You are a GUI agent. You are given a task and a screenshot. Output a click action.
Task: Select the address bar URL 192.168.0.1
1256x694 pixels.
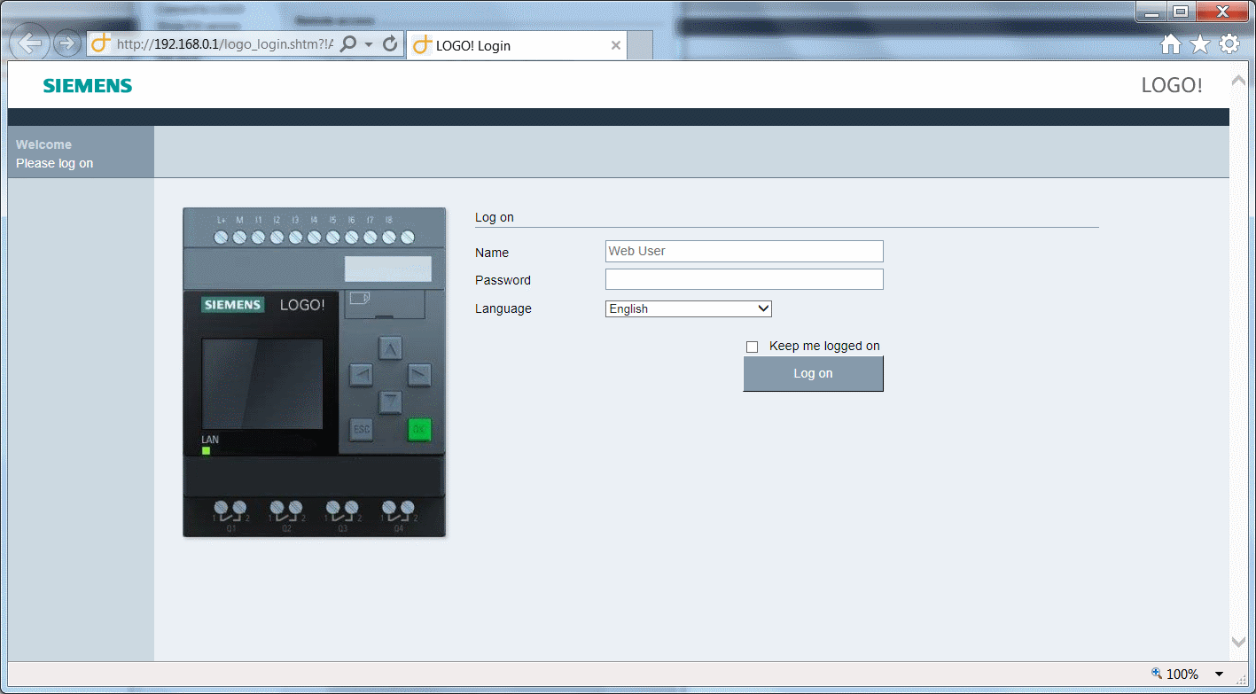point(225,44)
